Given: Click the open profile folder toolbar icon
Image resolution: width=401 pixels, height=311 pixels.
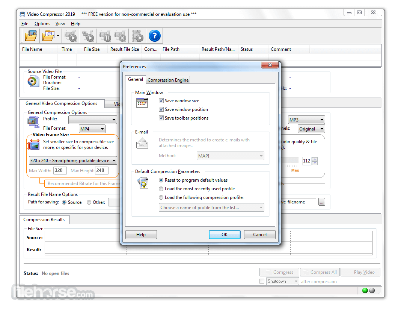Looking at the screenshot, I should [48, 36].
